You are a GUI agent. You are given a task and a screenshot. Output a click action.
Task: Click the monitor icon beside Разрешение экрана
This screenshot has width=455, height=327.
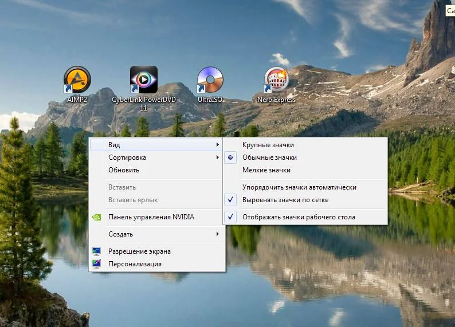tap(96, 251)
